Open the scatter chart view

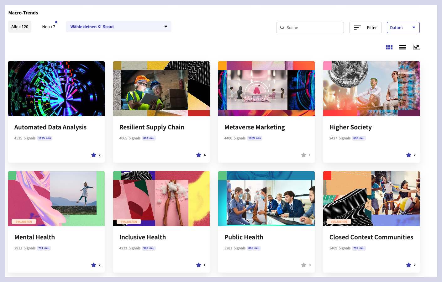pos(416,47)
